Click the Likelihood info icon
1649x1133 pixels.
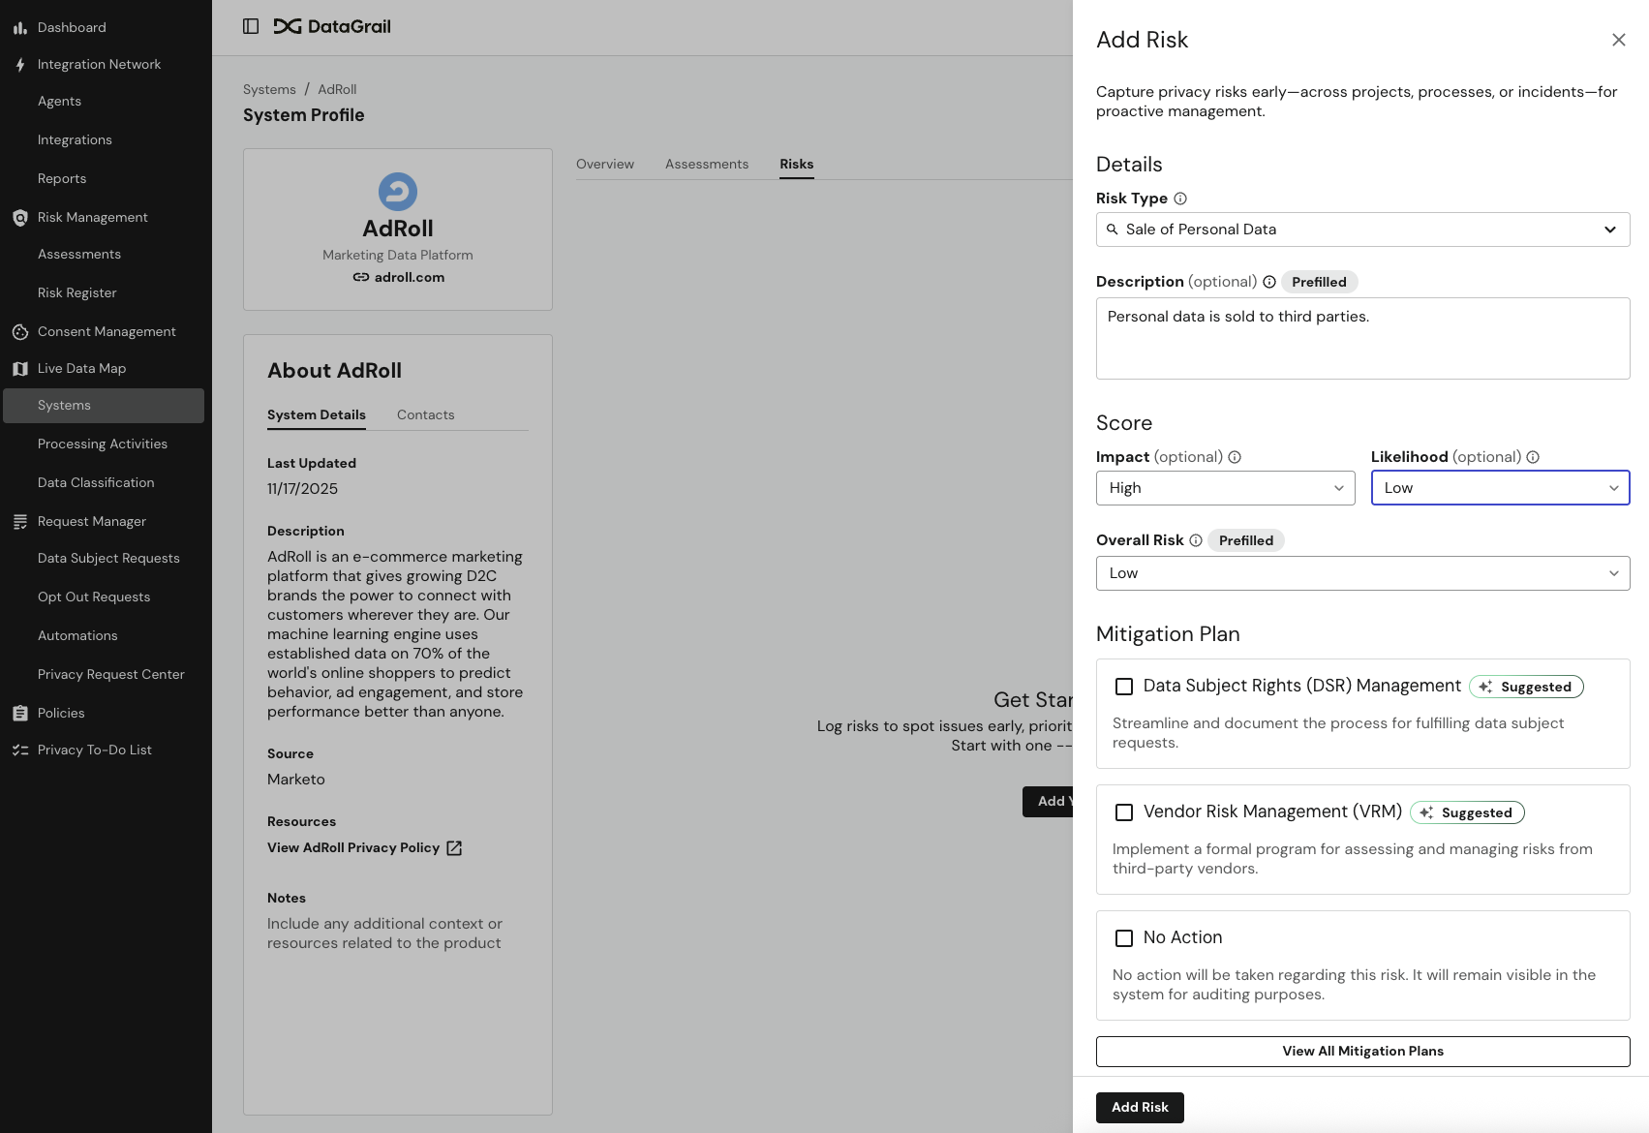(x=1533, y=457)
